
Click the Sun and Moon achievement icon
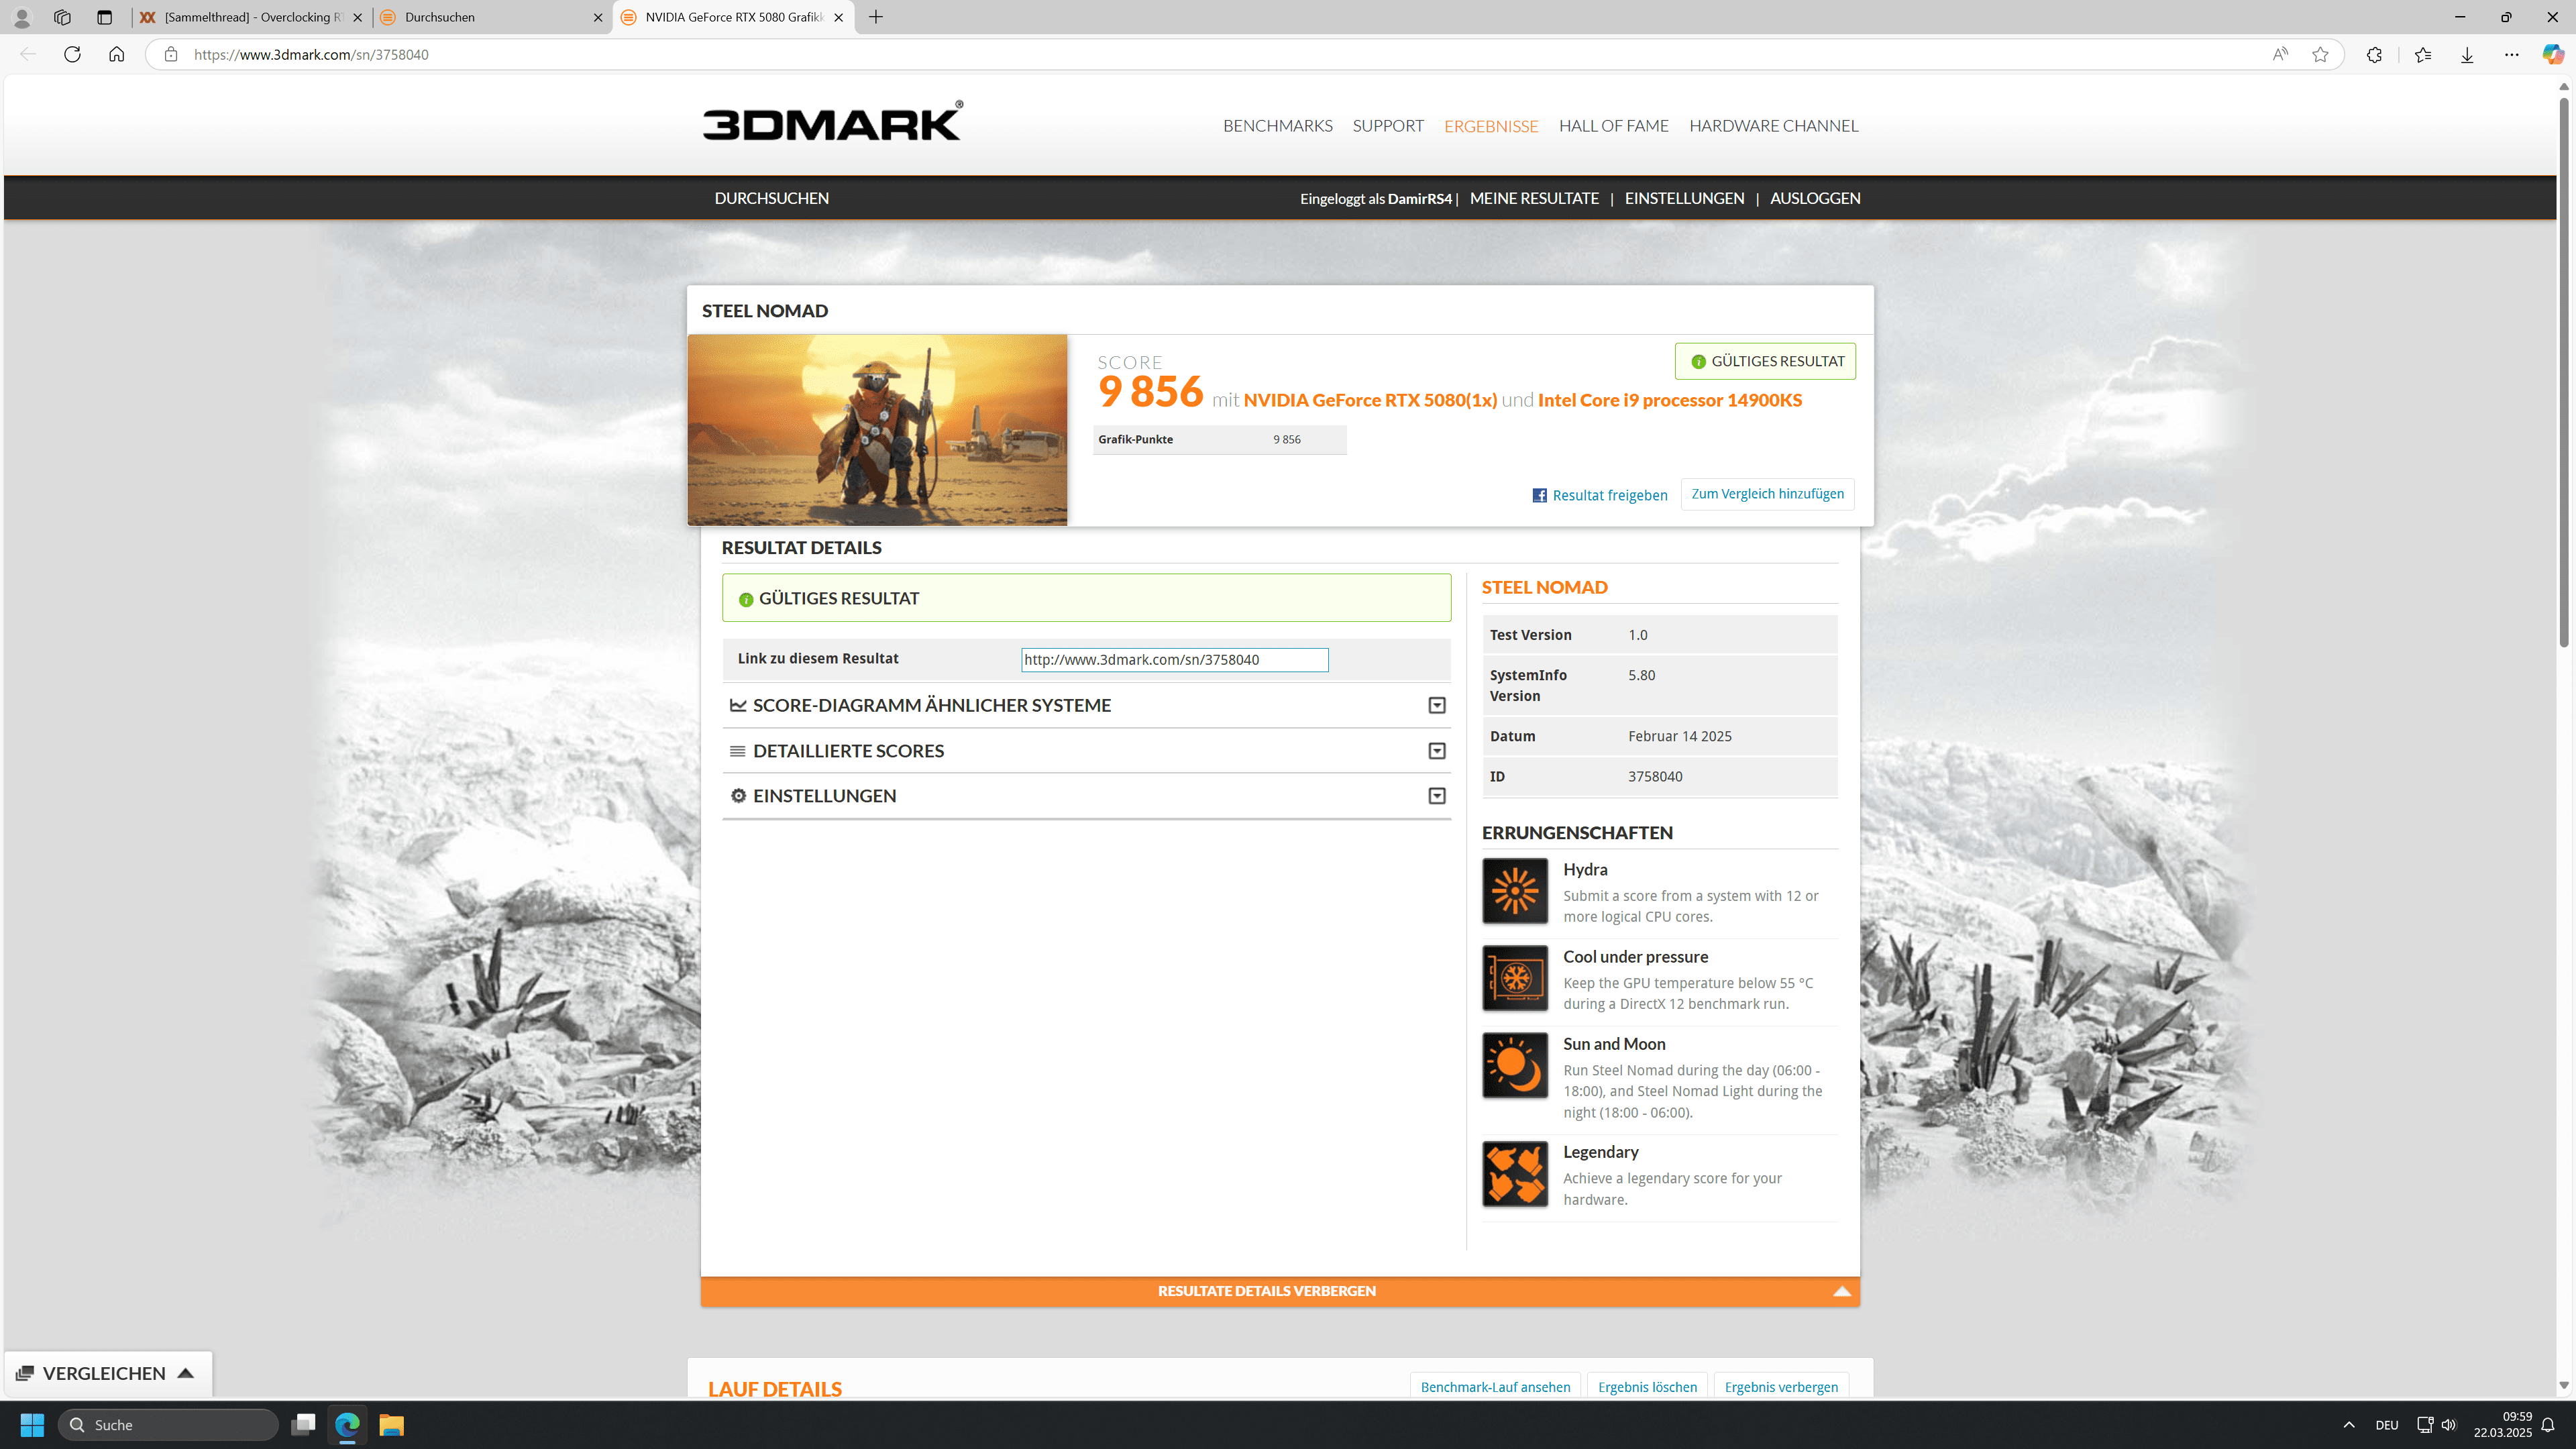[x=1514, y=1065]
